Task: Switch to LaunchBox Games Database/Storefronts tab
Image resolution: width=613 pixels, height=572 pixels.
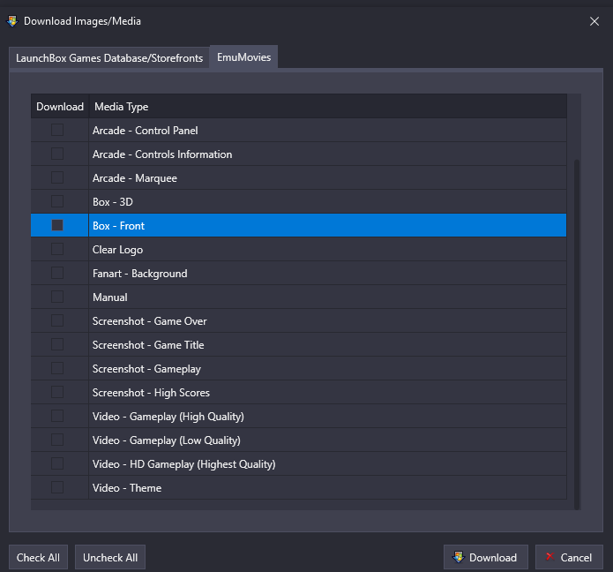Action: tap(109, 58)
